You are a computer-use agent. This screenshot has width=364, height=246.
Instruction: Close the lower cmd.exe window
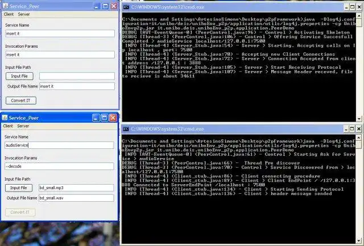(x=359, y=129)
